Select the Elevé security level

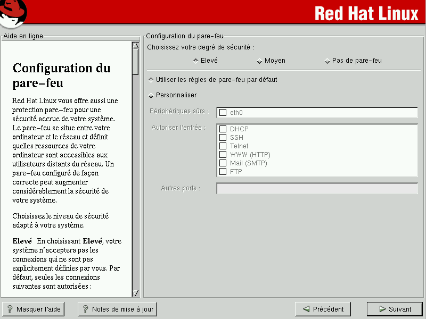[196, 61]
